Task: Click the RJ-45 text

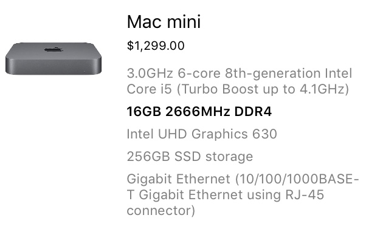Action: [305, 195]
